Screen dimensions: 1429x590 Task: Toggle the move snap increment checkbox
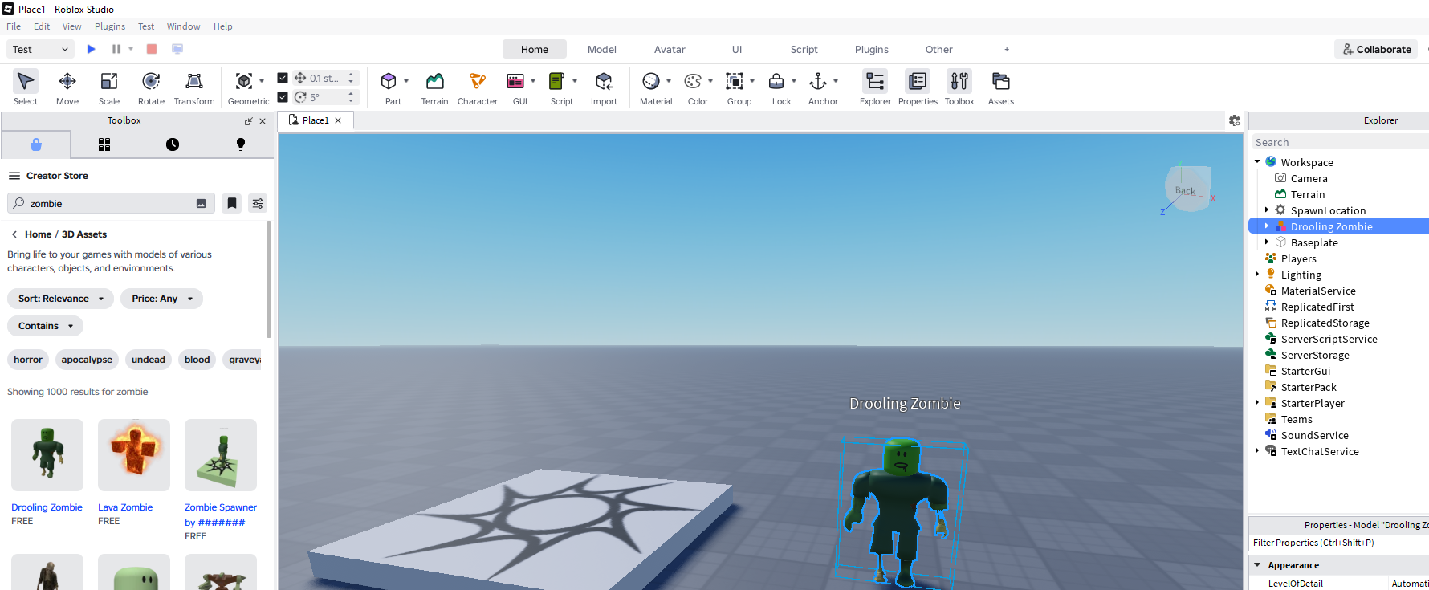click(283, 78)
